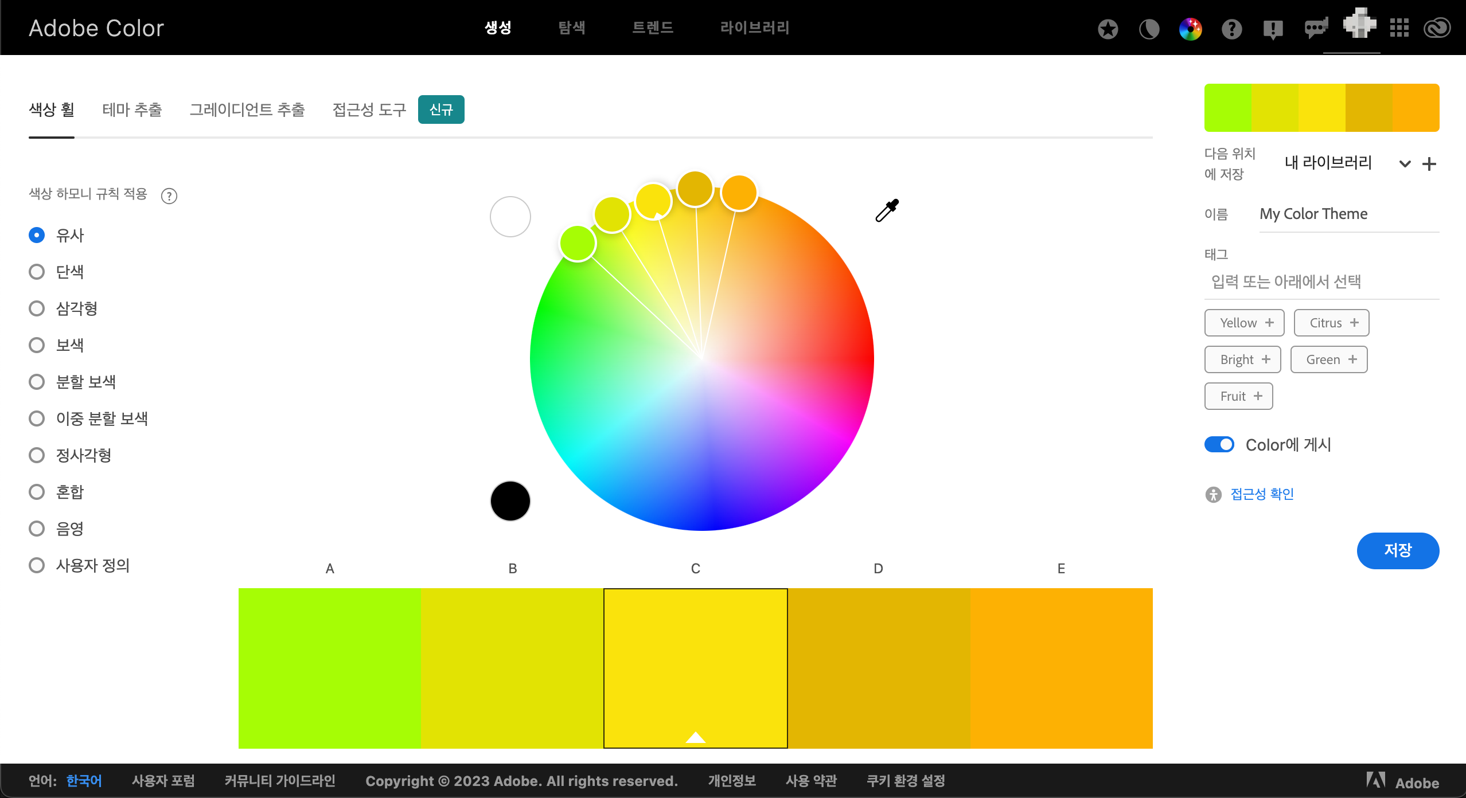Add the Citrus tag
Image resolution: width=1466 pixels, height=798 pixels.
(x=1331, y=323)
